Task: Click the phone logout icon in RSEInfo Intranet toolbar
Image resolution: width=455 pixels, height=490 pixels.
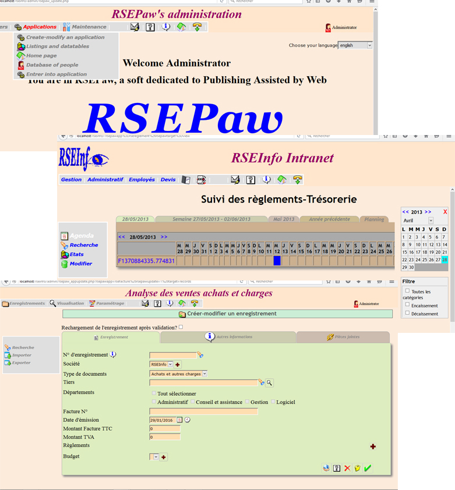Action: coord(297,180)
